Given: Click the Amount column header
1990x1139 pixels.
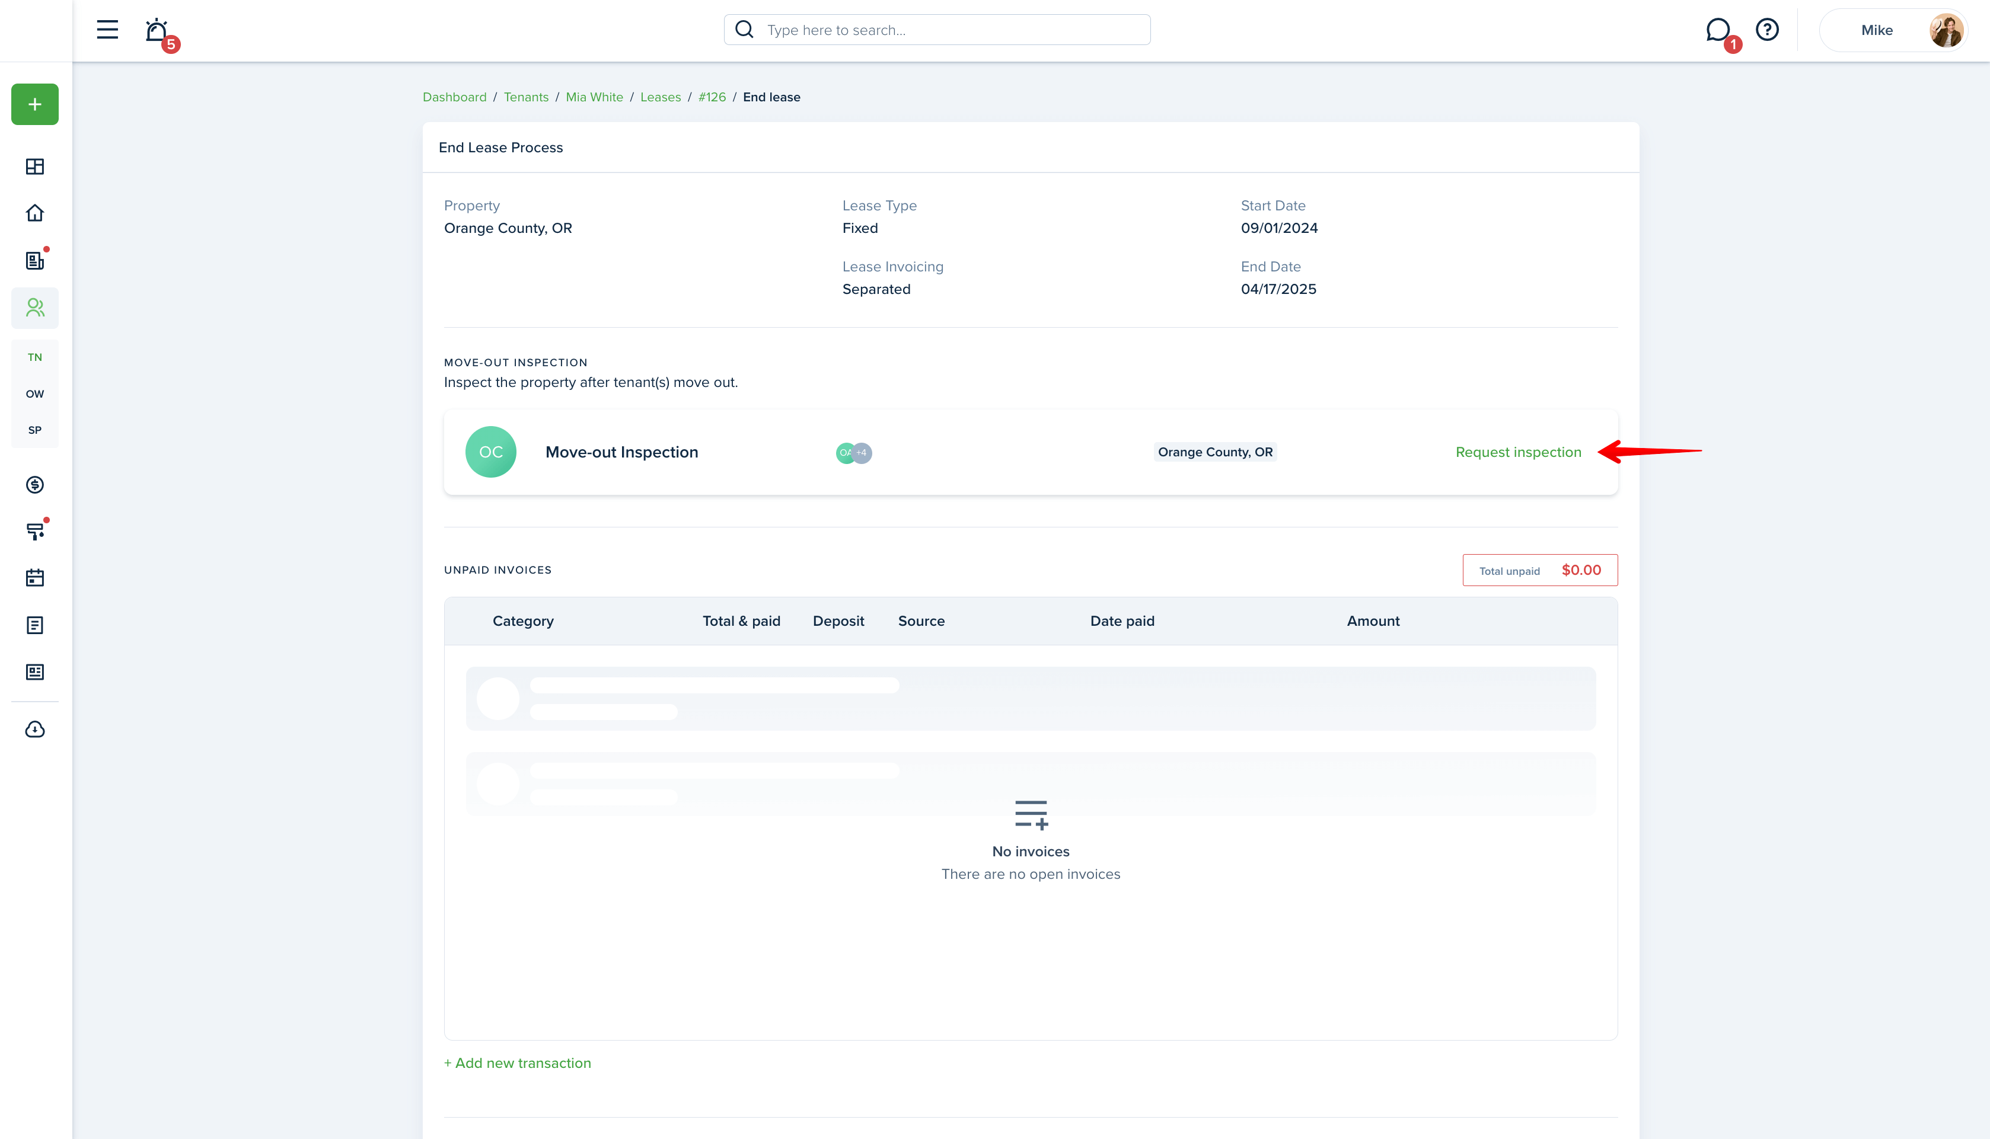Looking at the screenshot, I should 1373,621.
